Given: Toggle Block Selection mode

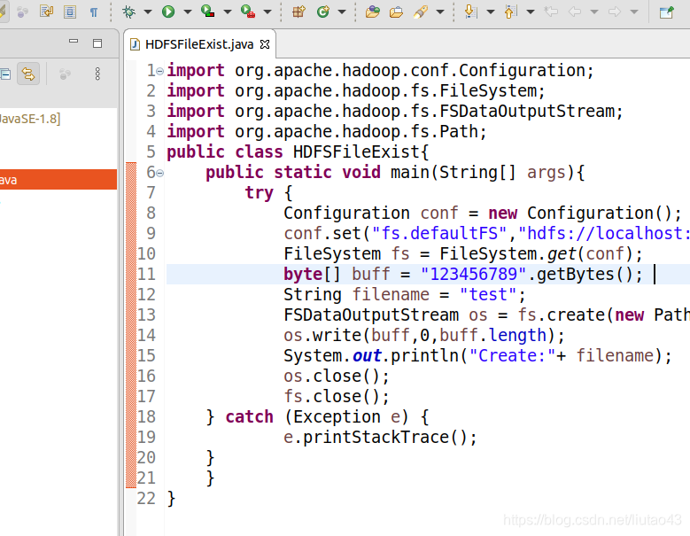Looking at the screenshot, I should click(x=70, y=12).
